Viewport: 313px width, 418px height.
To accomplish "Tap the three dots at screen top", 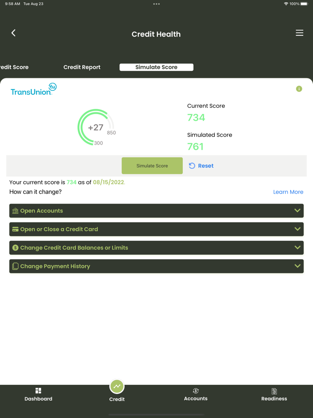I will click(x=156, y=4).
